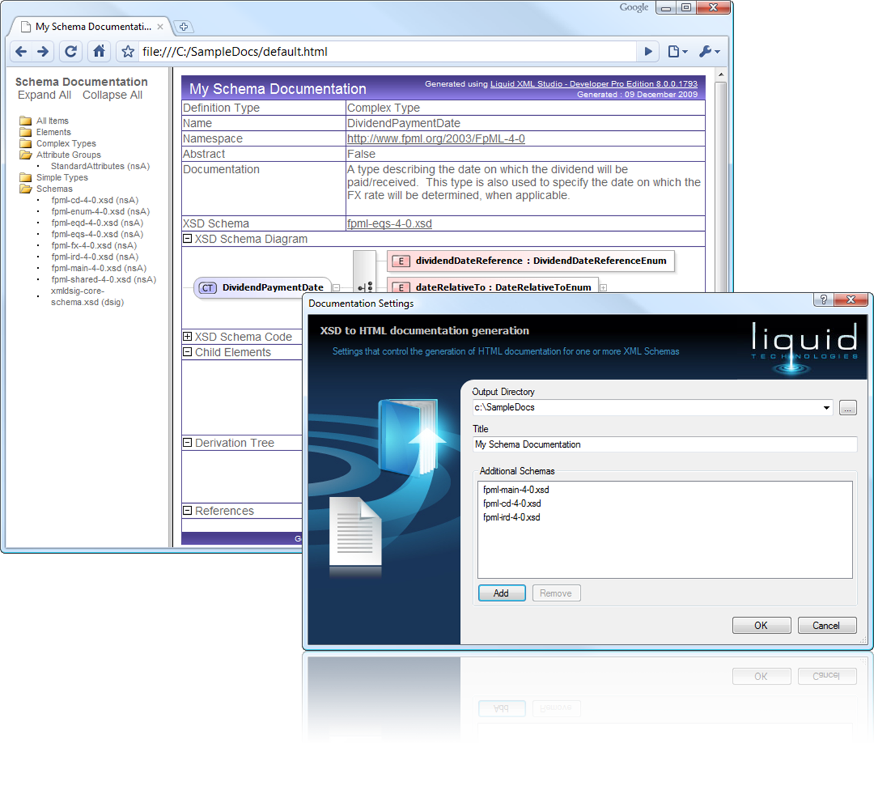Open the wrench settings menu
The width and height of the screenshot is (874, 807).
click(x=709, y=51)
